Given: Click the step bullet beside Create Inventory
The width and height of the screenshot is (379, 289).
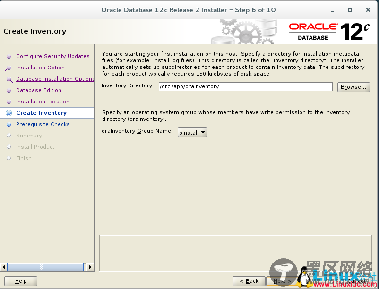Looking at the screenshot, I should (x=9, y=113).
